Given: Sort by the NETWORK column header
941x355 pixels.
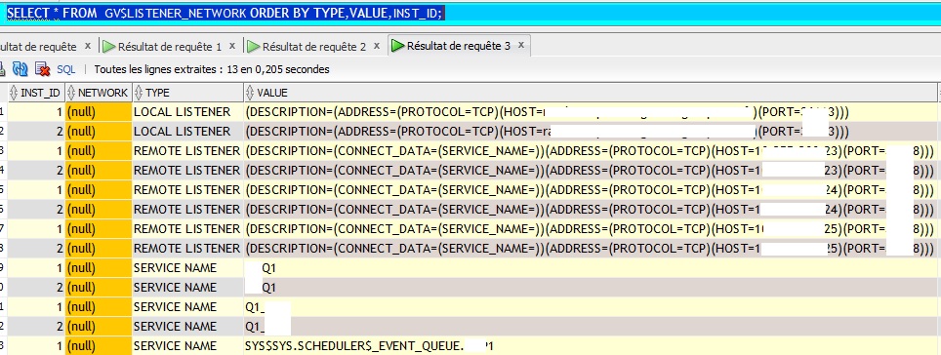Looking at the screenshot, I should [x=98, y=93].
